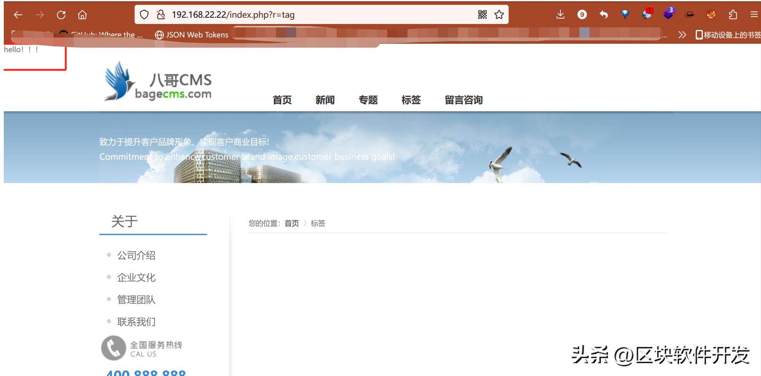Open the mobile device bookmarks folder
The height and width of the screenshot is (376, 761).
[x=728, y=35]
